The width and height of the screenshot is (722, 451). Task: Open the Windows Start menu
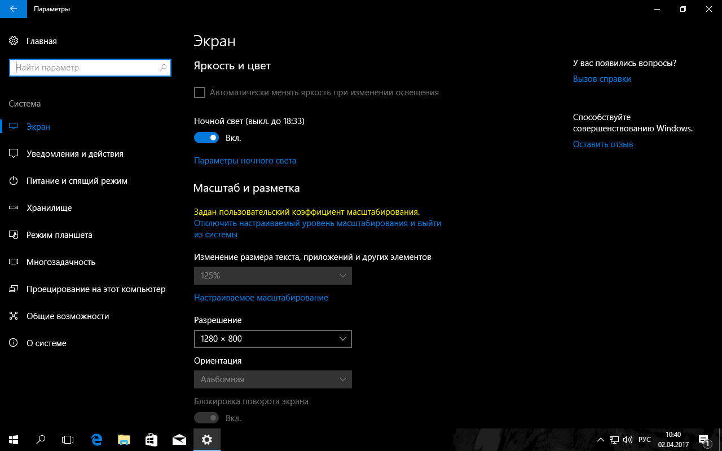click(14, 440)
